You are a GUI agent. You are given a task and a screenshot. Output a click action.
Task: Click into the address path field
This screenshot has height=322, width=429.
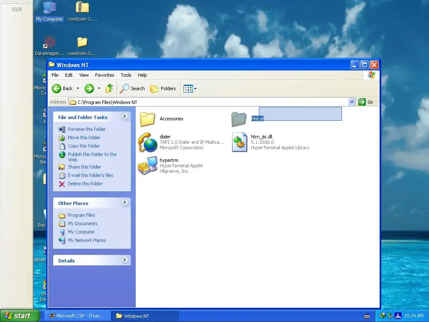(209, 102)
